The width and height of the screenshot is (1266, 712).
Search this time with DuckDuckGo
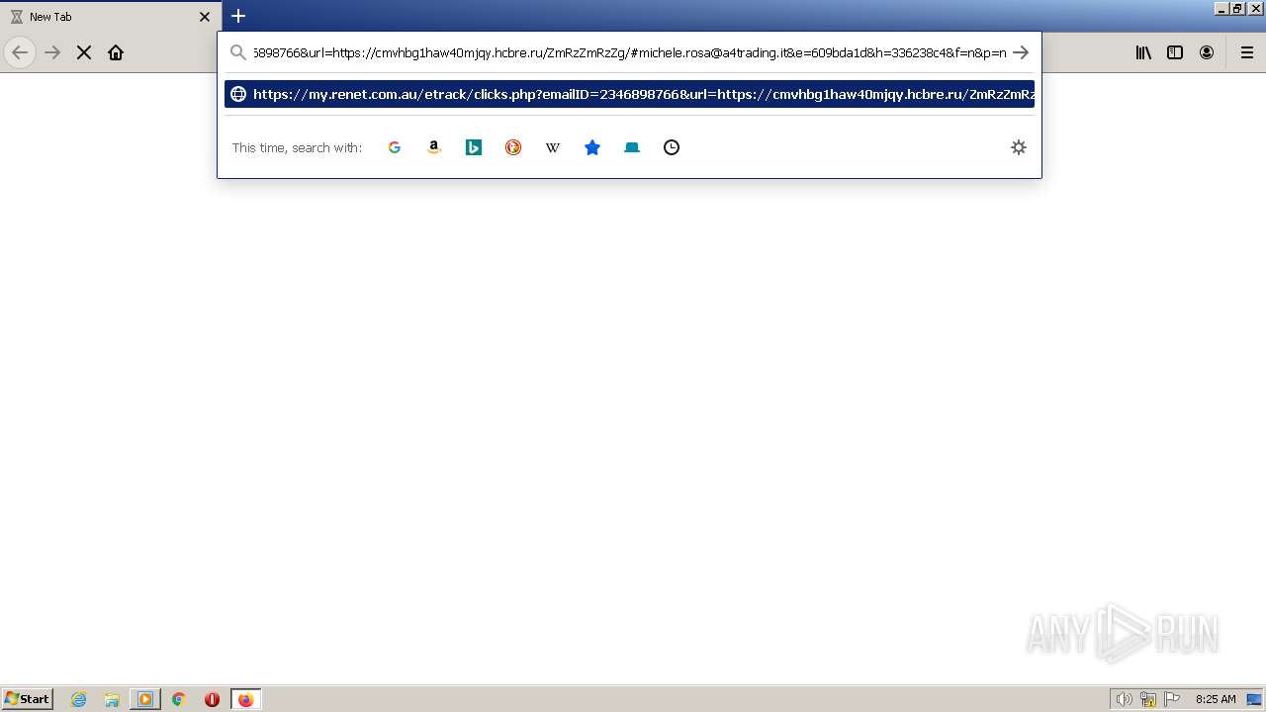pyautogui.click(x=513, y=147)
